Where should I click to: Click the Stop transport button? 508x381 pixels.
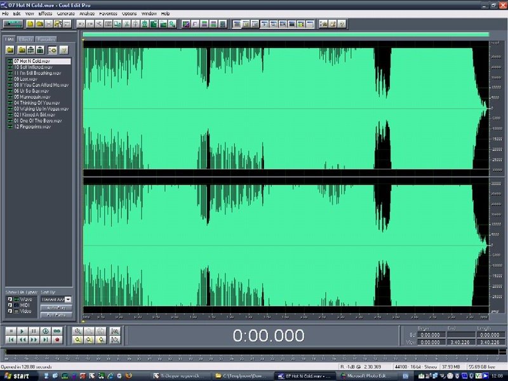pos(10,331)
